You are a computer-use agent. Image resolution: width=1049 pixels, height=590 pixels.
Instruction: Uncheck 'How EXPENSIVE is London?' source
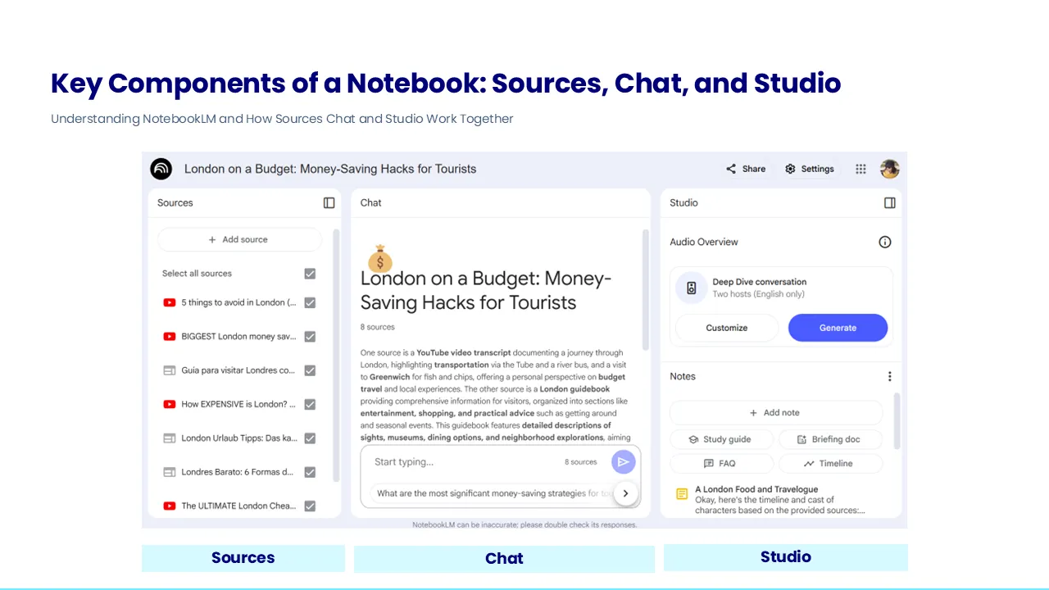(x=310, y=404)
